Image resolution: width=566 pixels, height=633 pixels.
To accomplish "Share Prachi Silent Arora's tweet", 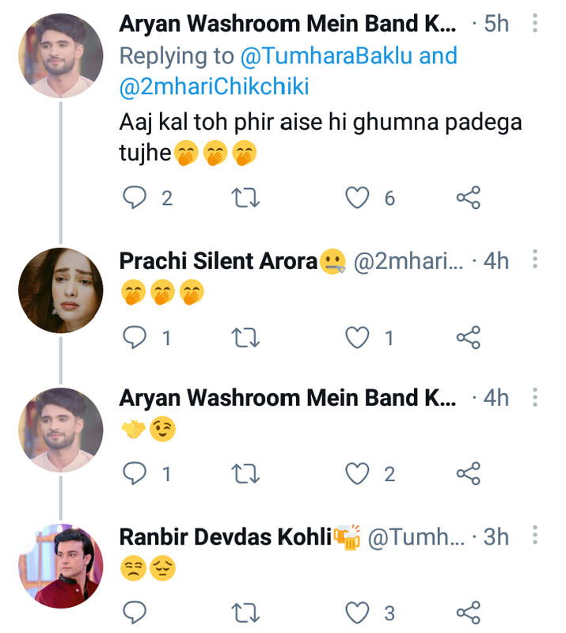I will [469, 339].
